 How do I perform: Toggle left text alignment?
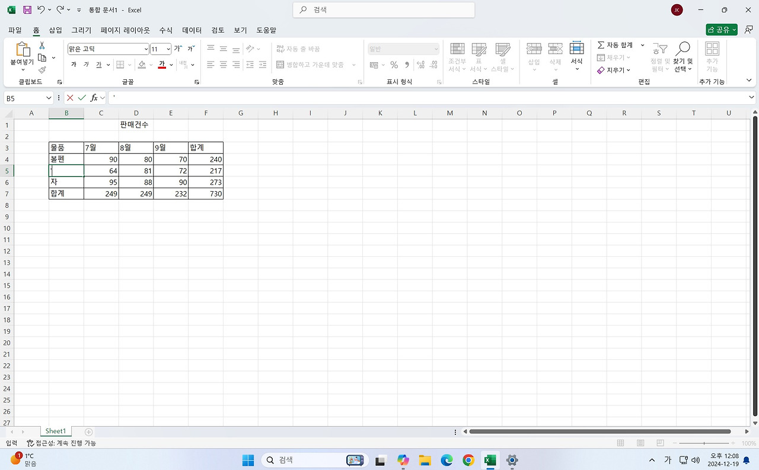click(x=211, y=65)
